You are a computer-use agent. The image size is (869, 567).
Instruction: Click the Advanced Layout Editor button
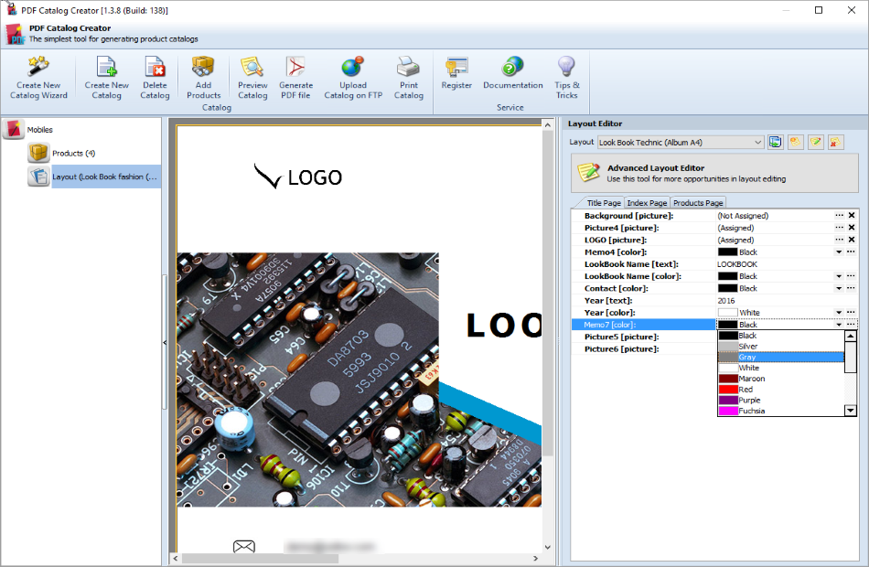pos(714,173)
